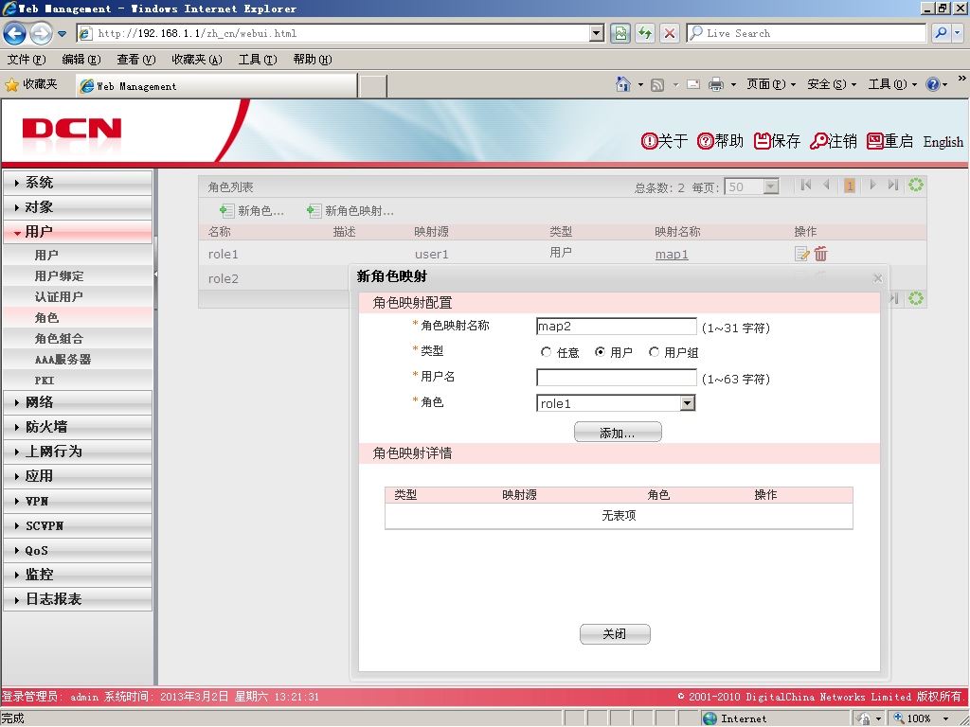Open the map1 mapping name link

click(672, 254)
